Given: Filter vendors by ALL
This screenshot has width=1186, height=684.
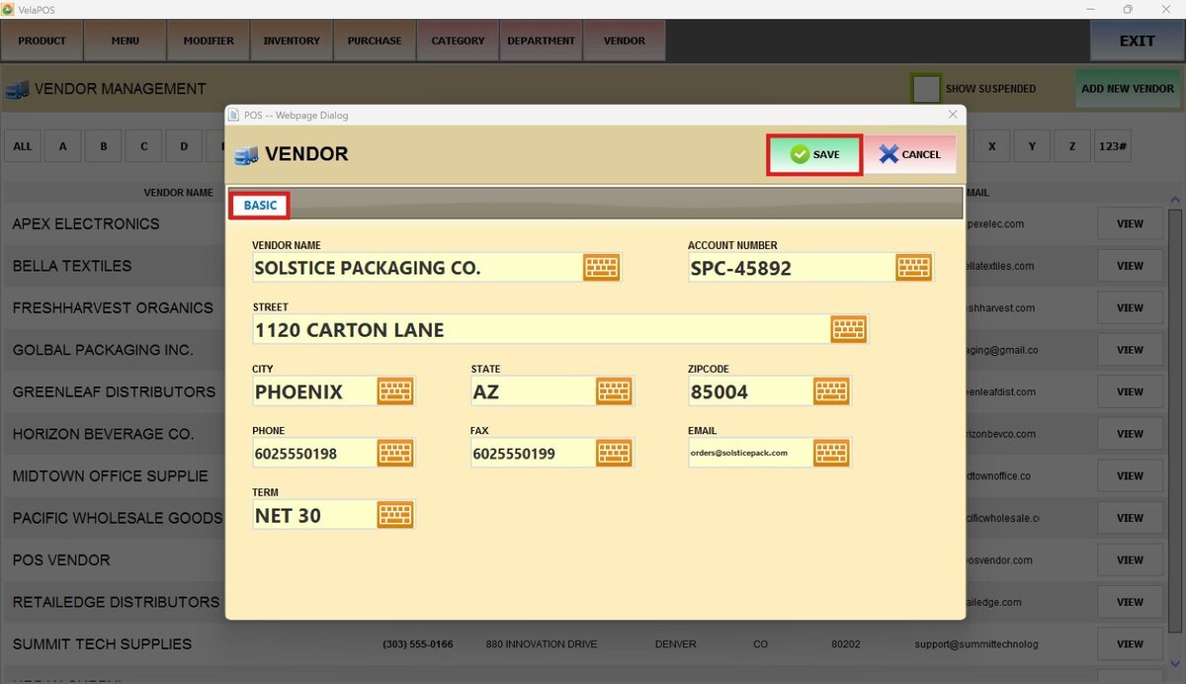Looking at the screenshot, I should click(x=23, y=146).
